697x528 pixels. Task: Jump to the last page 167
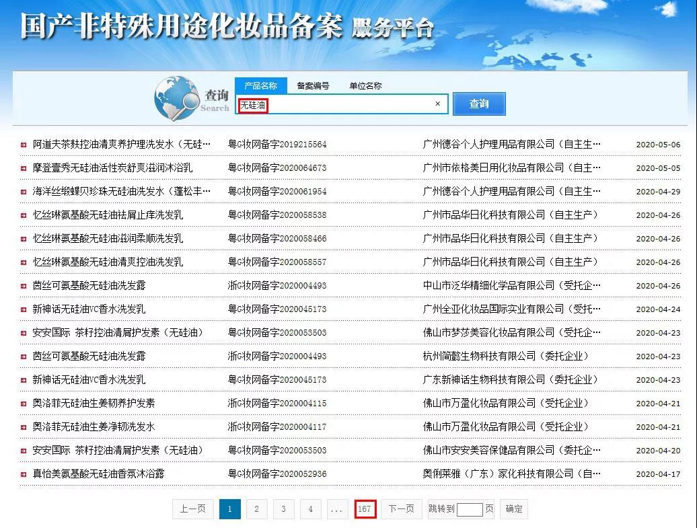tap(365, 509)
